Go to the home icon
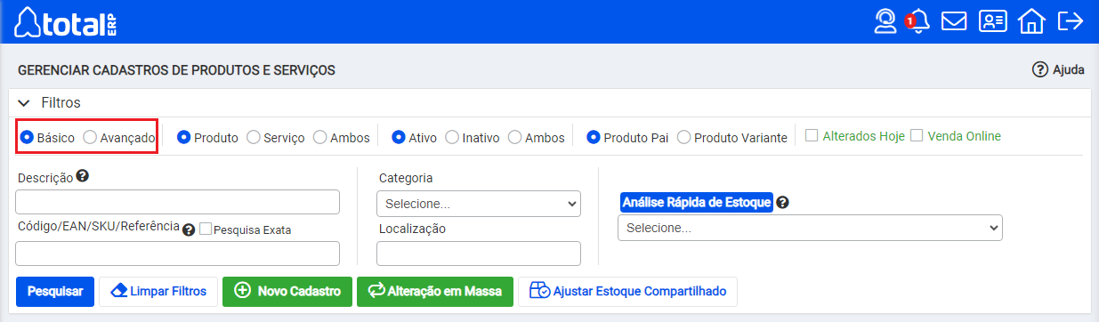The image size is (1099, 322). pos(1031,21)
